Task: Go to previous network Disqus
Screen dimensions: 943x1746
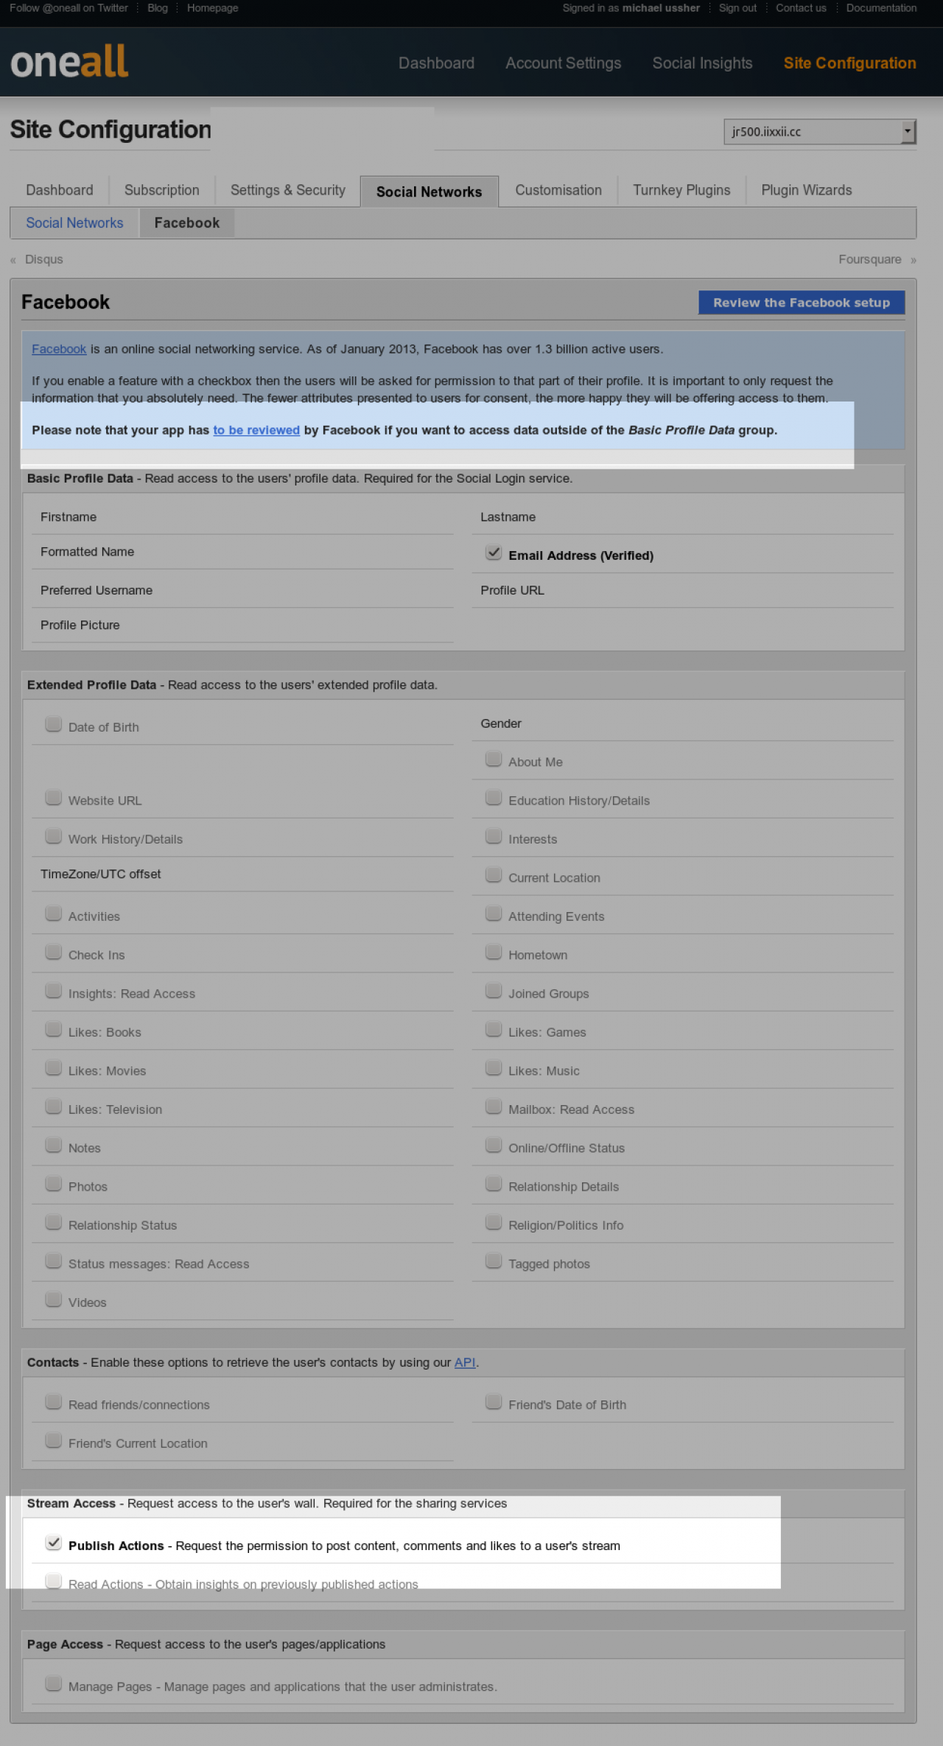Action: 43,259
